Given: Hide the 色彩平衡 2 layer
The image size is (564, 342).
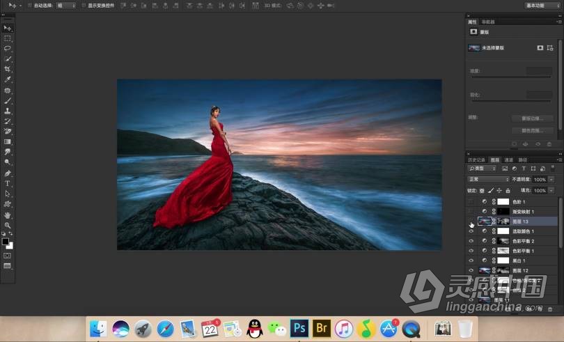Looking at the screenshot, I should coord(471,241).
